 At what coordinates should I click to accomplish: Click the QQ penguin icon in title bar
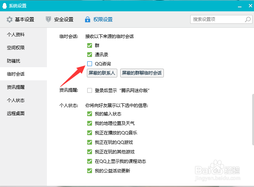(4, 6)
